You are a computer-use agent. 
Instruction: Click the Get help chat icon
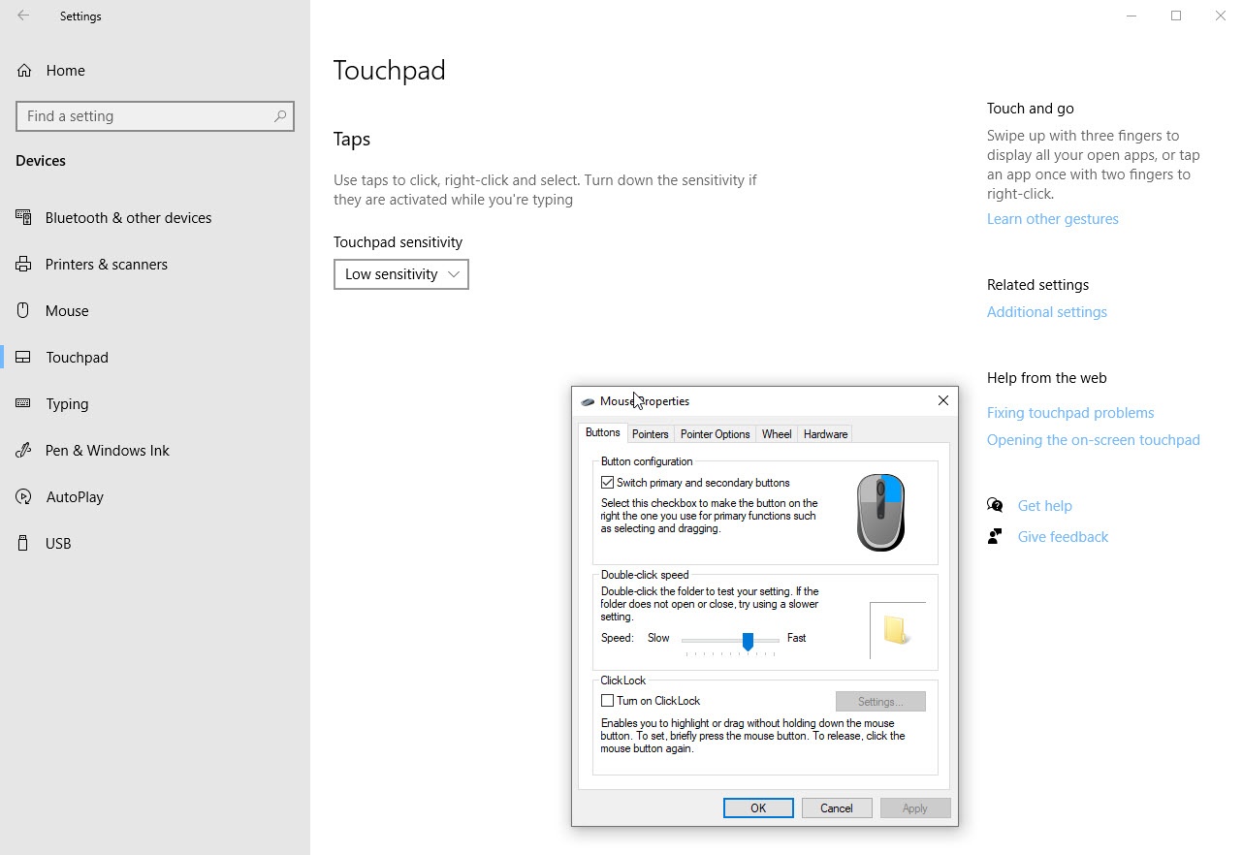point(995,505)
